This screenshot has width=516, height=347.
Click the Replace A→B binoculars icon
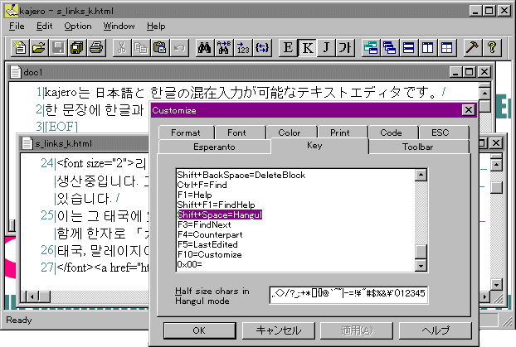pos(224,48)
